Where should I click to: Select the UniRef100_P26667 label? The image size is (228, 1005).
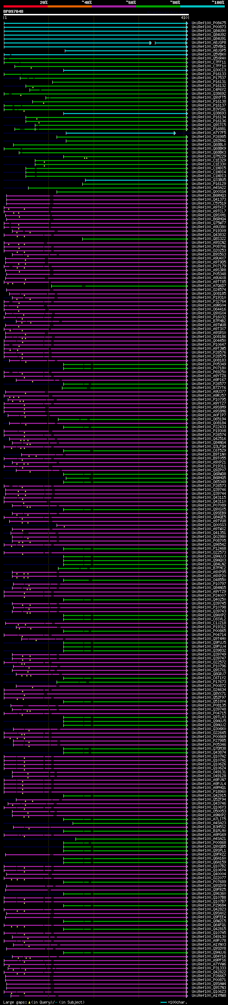click(x=209, y=975)
